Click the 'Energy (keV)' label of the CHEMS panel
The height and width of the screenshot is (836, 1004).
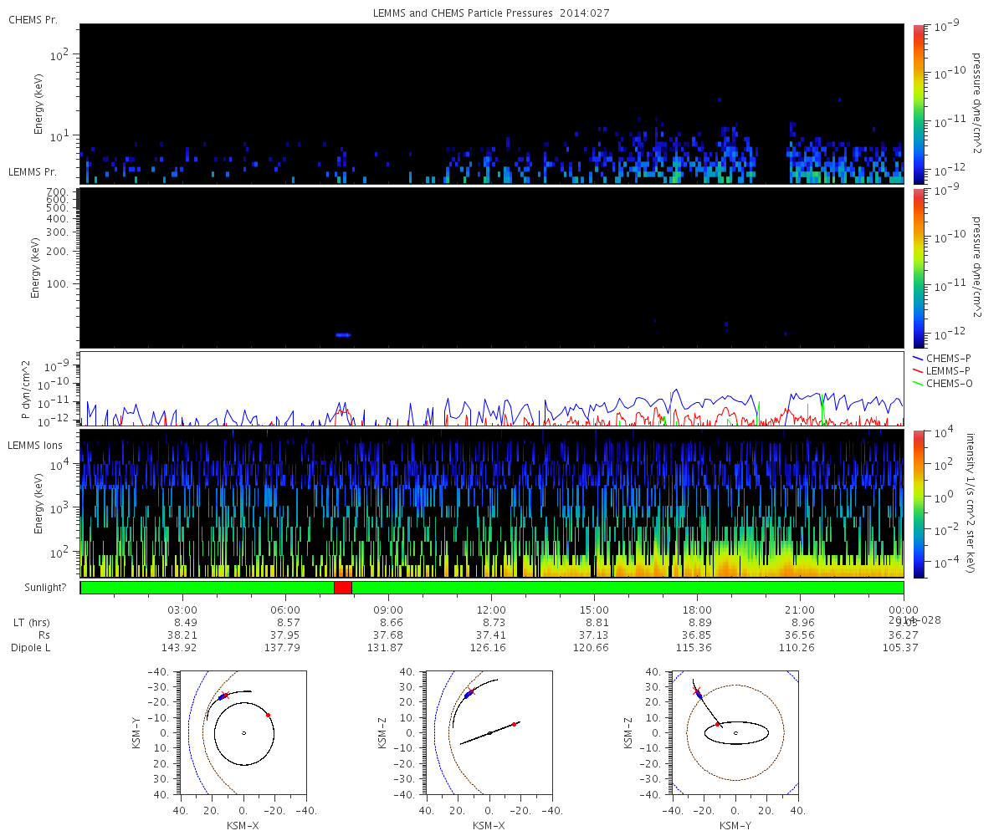[38, 104]
